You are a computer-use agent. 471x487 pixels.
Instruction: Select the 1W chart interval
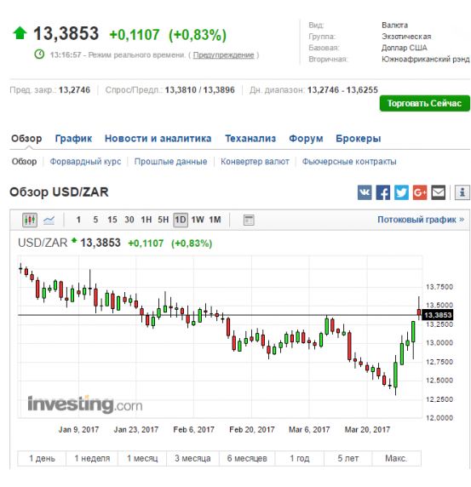click(x=198, y=220)
